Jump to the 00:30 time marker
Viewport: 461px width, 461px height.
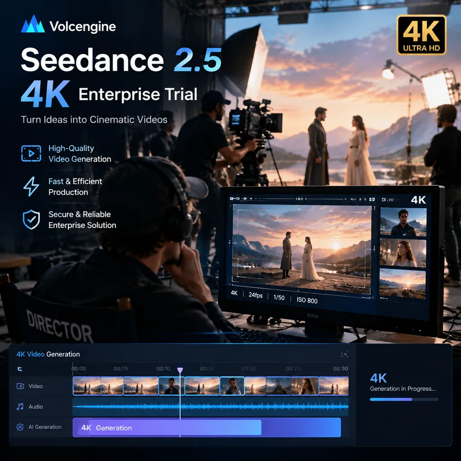point(340,368)
